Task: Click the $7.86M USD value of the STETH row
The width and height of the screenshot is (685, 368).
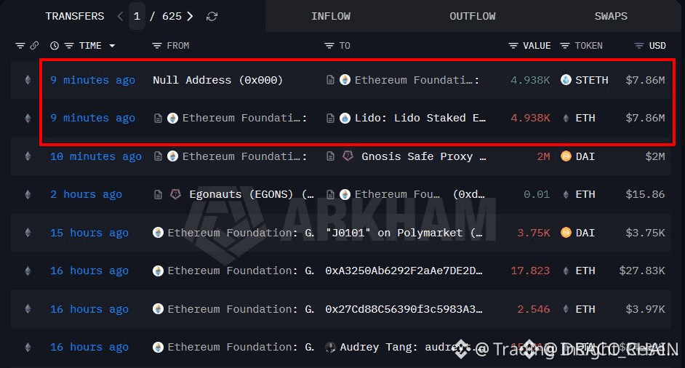Action: (x=645, y=80)
